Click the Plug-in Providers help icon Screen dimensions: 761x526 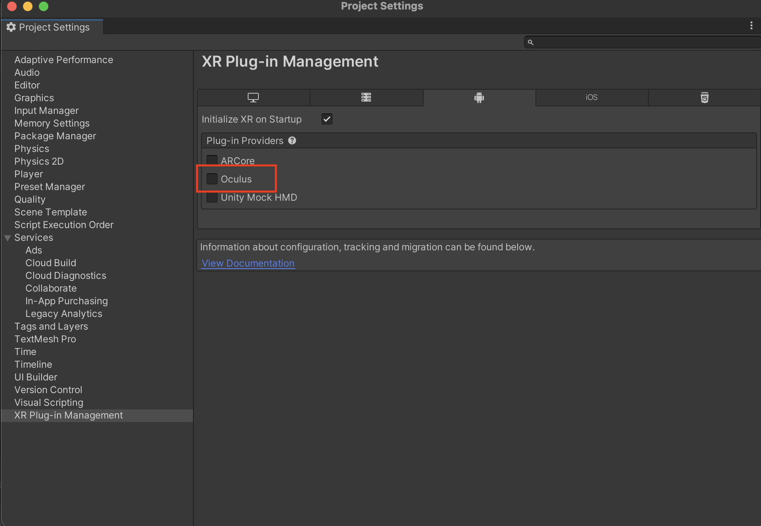pyautogui.click(x=292, y=140)
